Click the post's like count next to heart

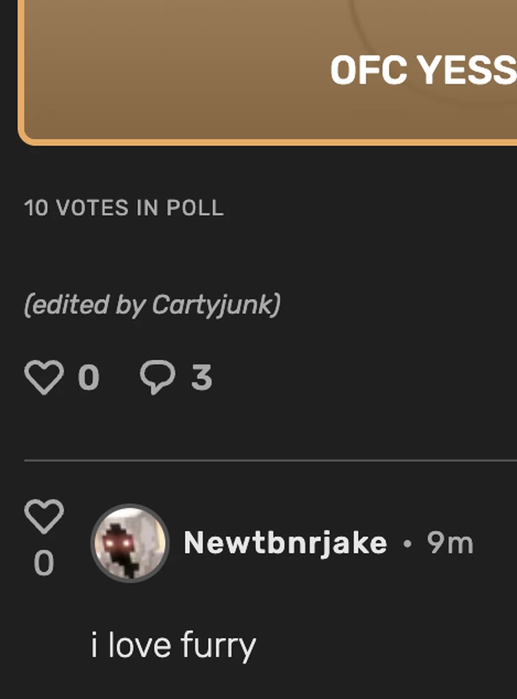tap(88, 378)
